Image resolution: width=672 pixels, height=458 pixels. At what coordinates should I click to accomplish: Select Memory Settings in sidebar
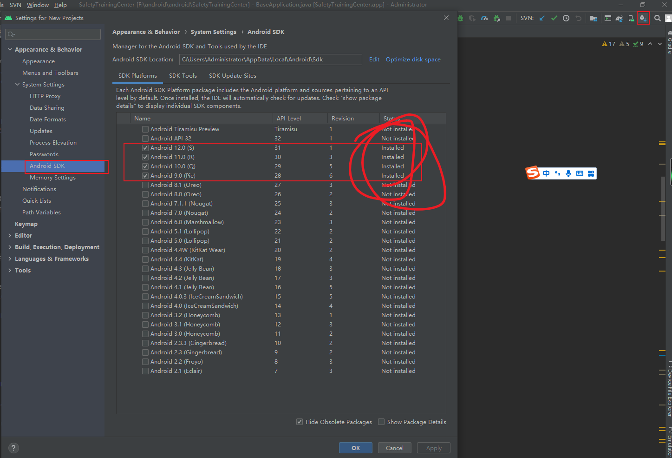(x=52, y=177)
